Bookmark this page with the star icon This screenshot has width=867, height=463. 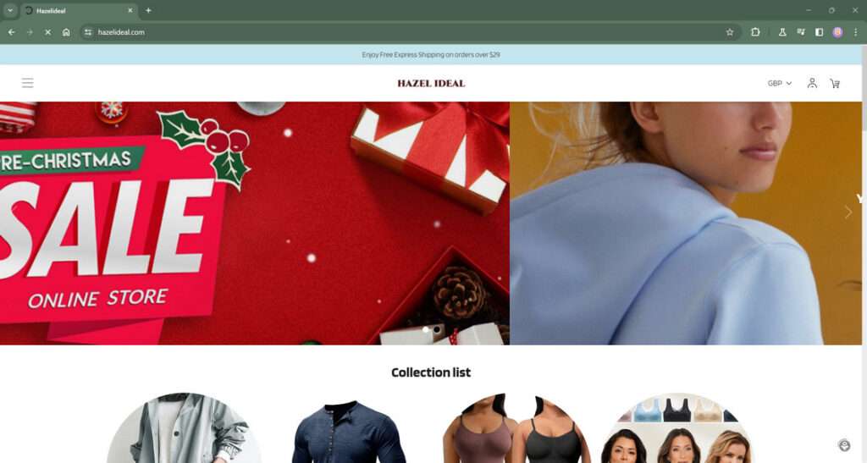point(730,32)
